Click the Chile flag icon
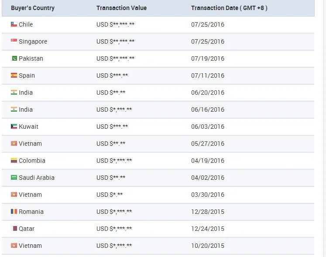 tap(14, 24)
